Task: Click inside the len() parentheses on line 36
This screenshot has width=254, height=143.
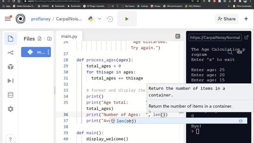Action: pos(163,115)
